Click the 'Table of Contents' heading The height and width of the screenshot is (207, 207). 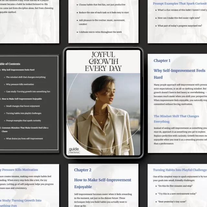pyautogui.click(x=10, y=64)
